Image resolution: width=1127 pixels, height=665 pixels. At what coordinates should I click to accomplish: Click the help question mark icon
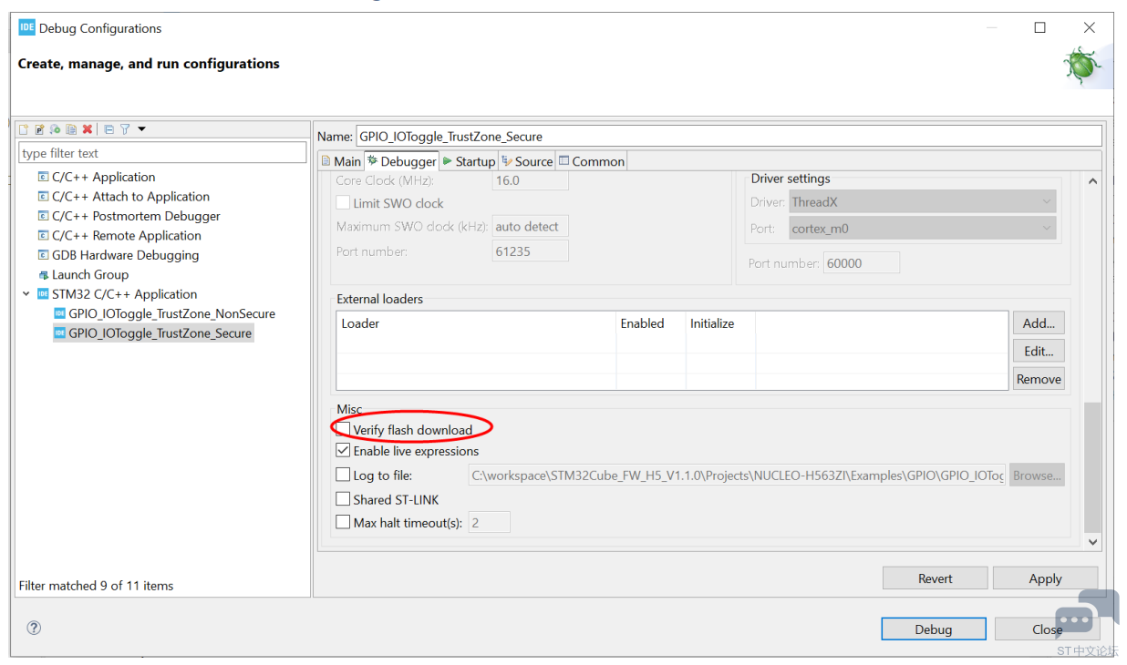pos(34,628)
